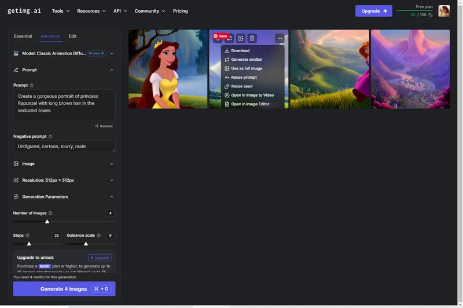Image resolution: width=463 pixels, height=308 pixels.
Task: Click the Random prompt button
Action: [104, 126]
